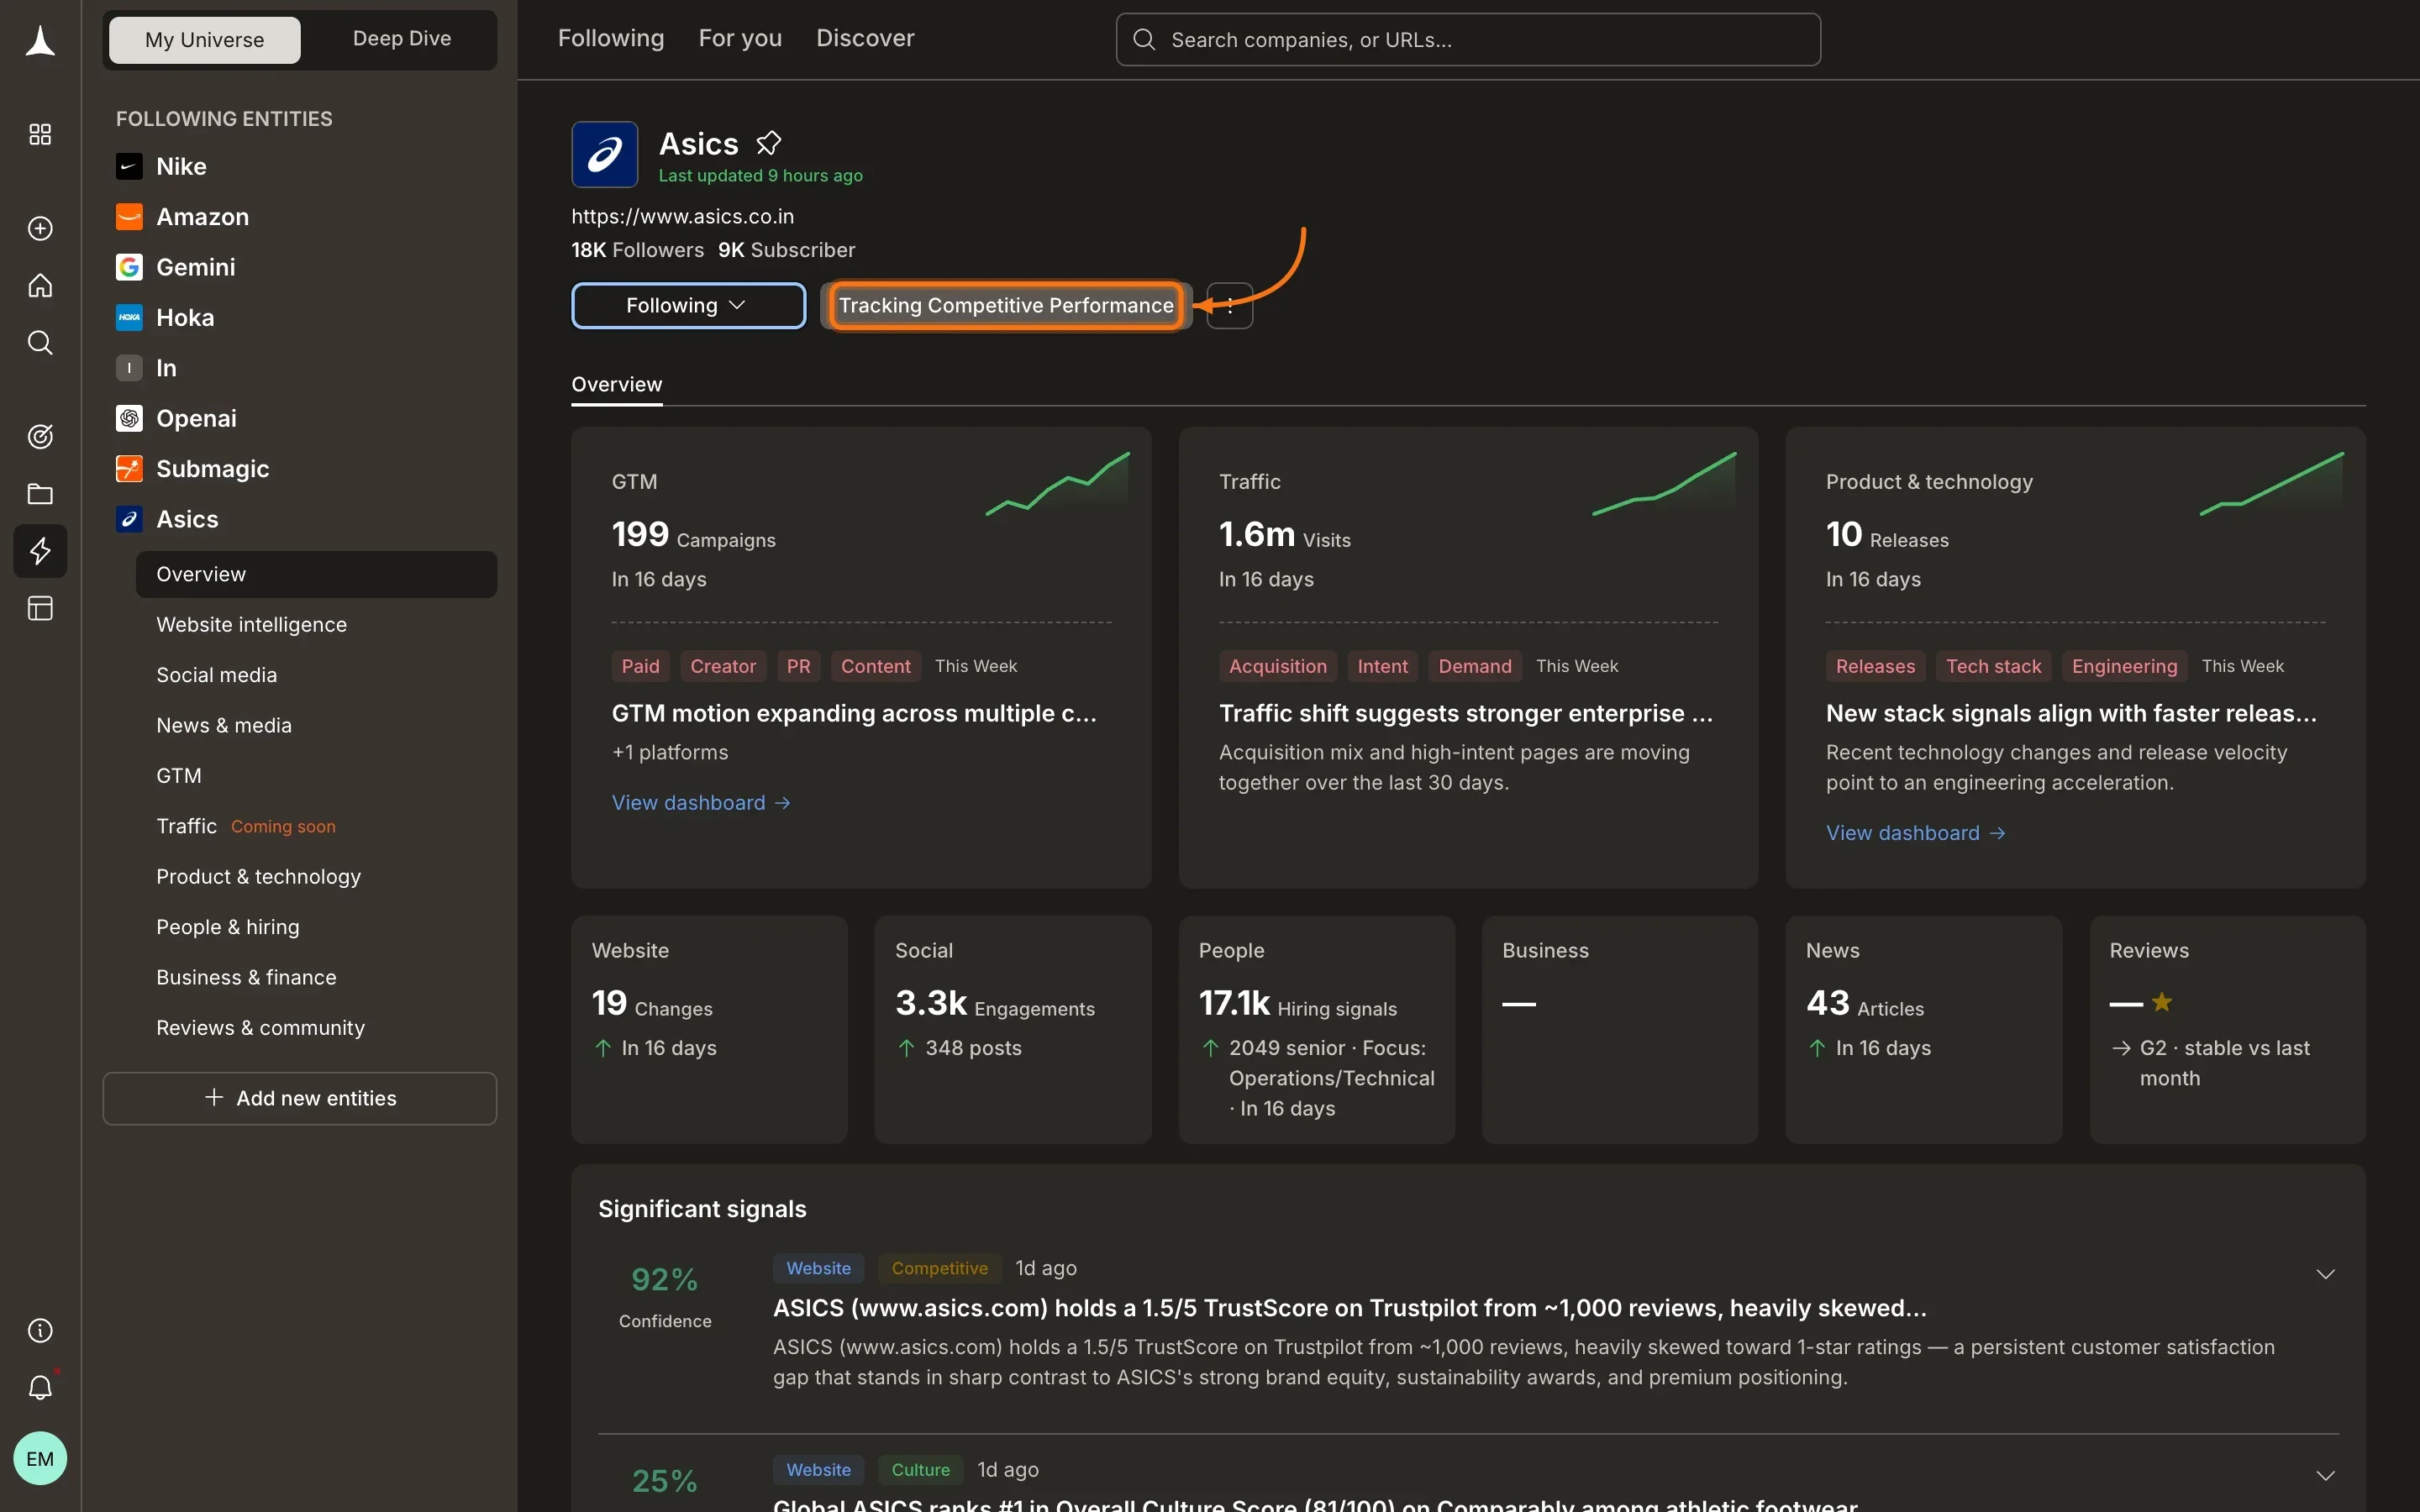Open the Reviews G2 card

[2227, 1030]
